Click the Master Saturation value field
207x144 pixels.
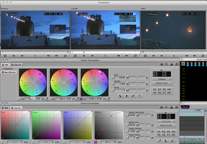132,115
